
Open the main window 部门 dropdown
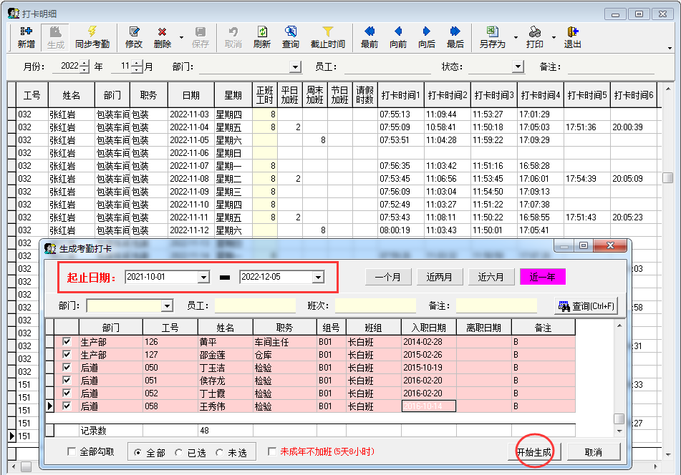(295, 67)
